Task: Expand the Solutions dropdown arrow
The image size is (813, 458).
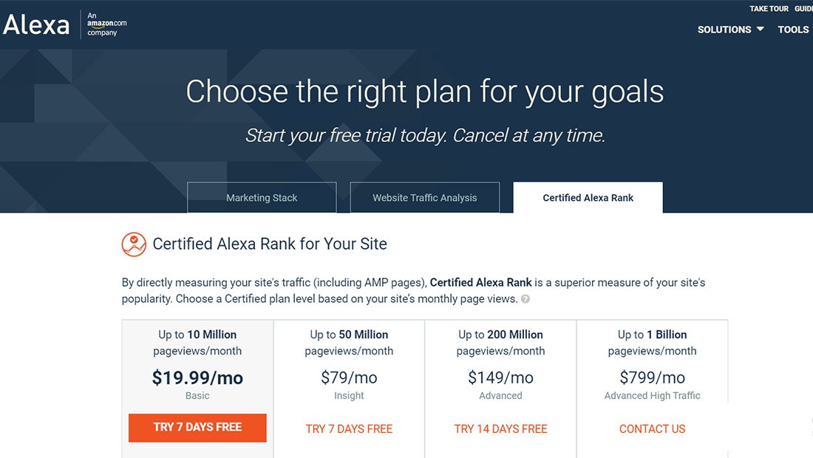Action: (760, 30)
